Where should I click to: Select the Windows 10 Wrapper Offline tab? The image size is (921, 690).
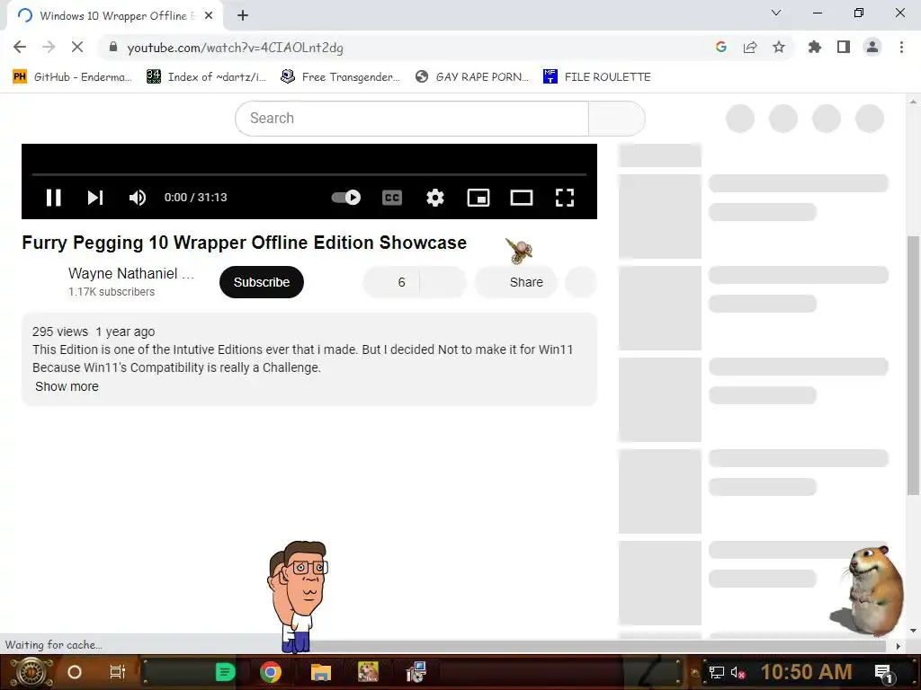click(115, 16)
